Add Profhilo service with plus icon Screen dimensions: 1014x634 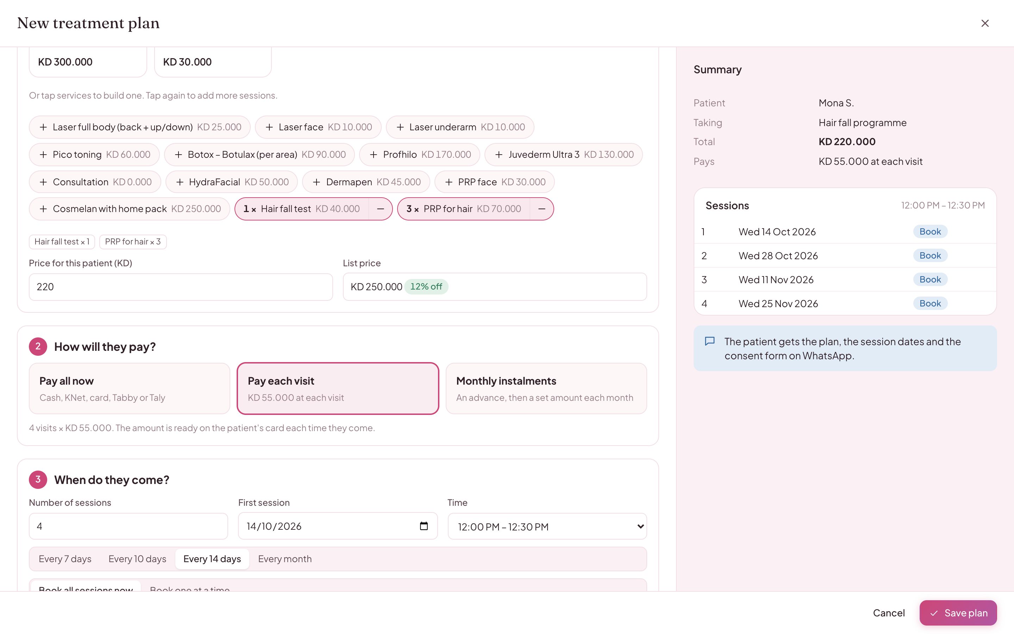click(x=373, y=155)
